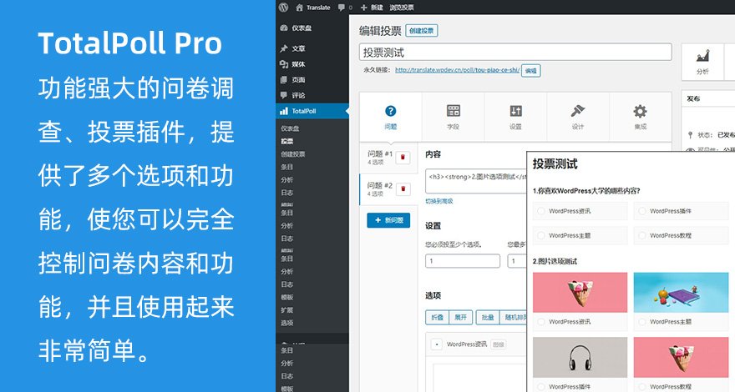This screenshot has width=735, height=392.
Task: Click headphones image above WordPress插件
Action: click(x=580, y=357)
